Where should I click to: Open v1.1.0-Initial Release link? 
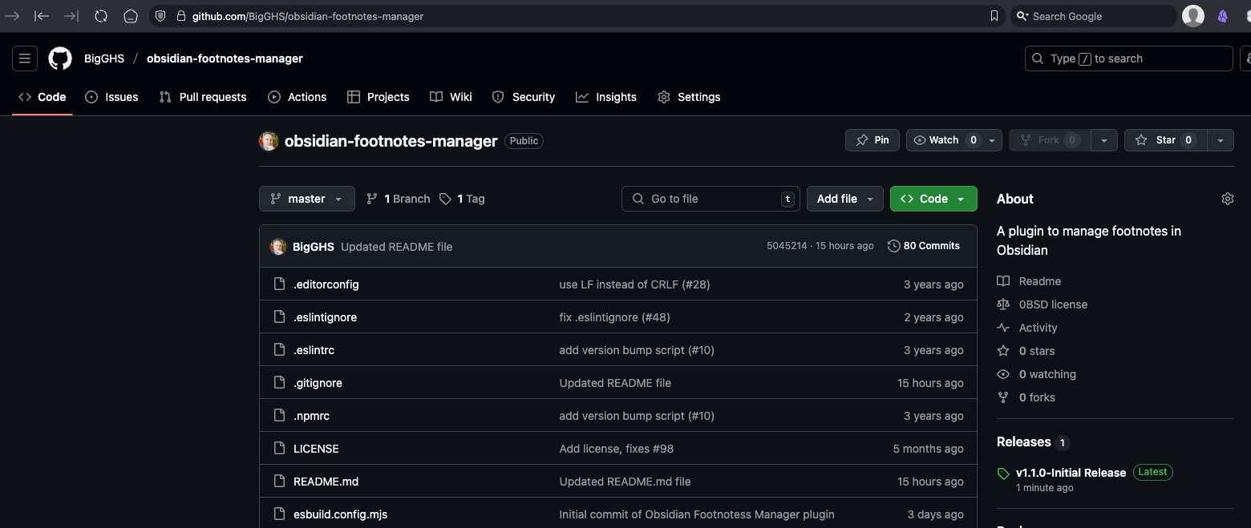(1071, 473)
